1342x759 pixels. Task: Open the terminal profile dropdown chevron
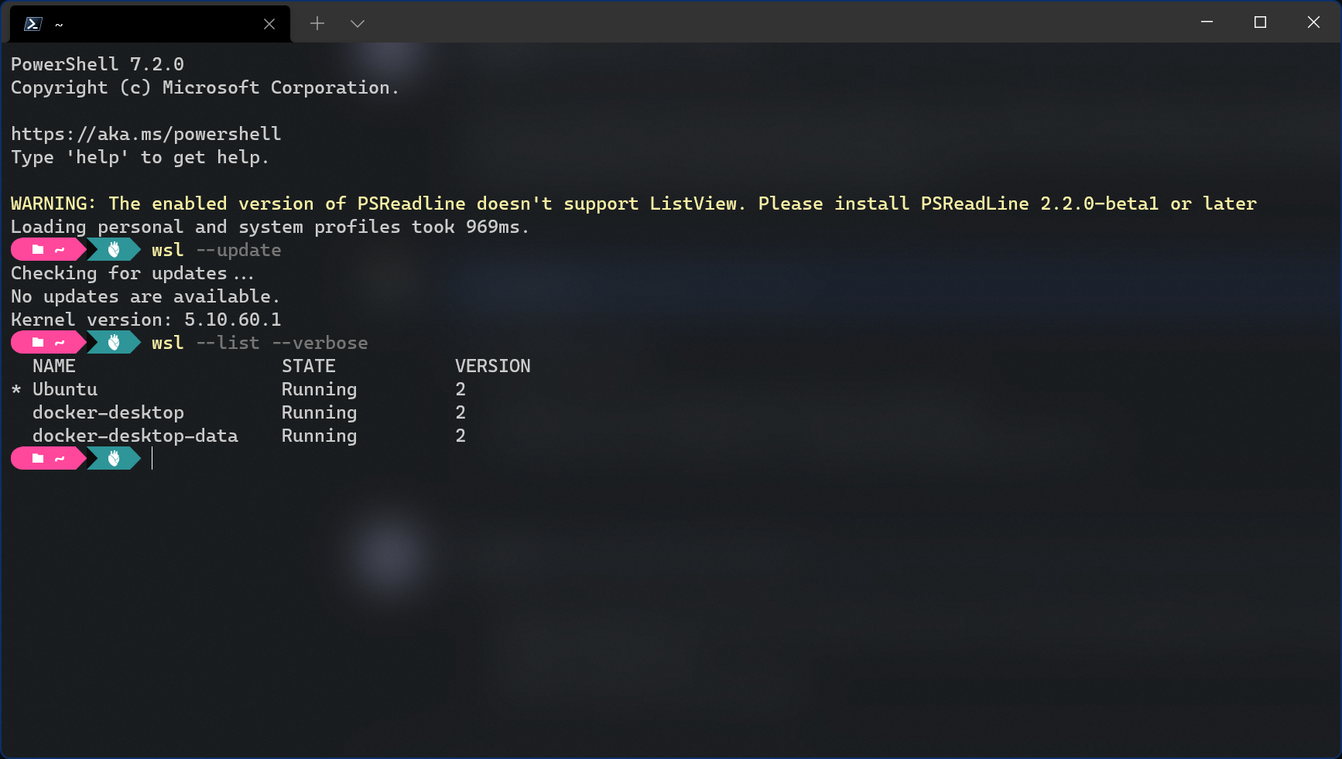(x=357, y=23)
